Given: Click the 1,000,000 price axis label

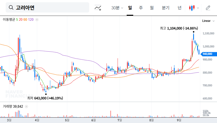Looking at the screenshot, I should 208,47.
